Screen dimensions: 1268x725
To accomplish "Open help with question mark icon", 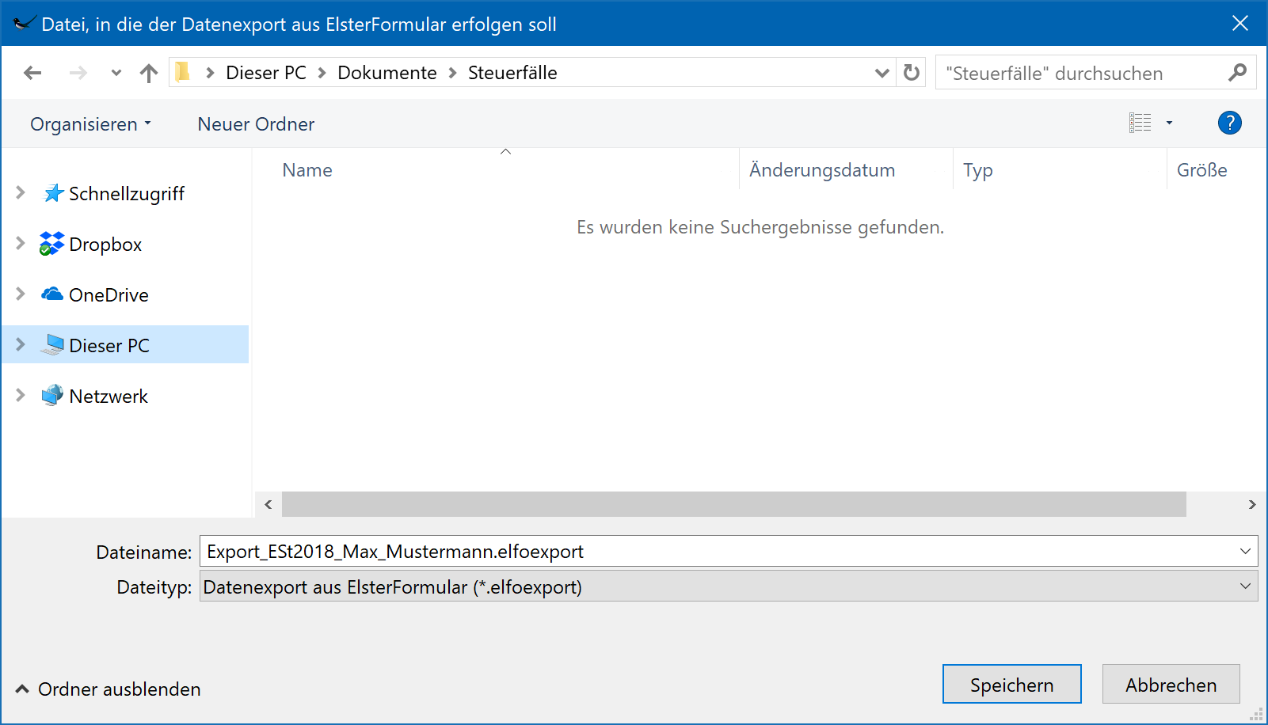I will click(1229, 123).
